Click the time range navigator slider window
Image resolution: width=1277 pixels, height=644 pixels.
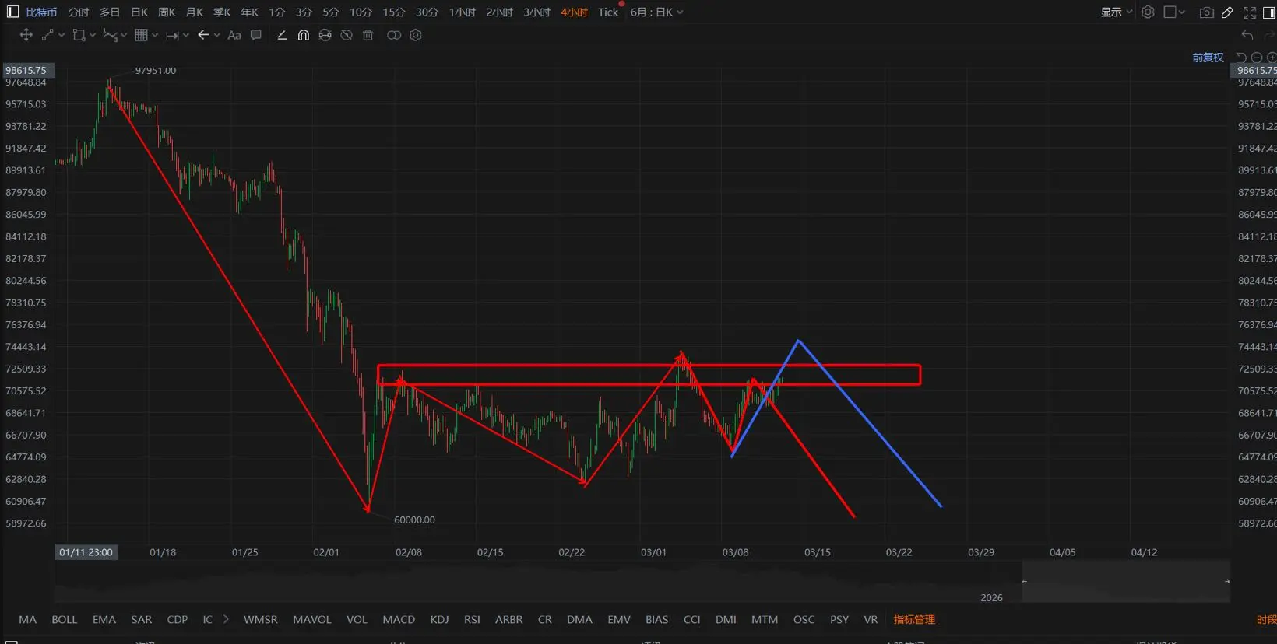click(1126, 581)
